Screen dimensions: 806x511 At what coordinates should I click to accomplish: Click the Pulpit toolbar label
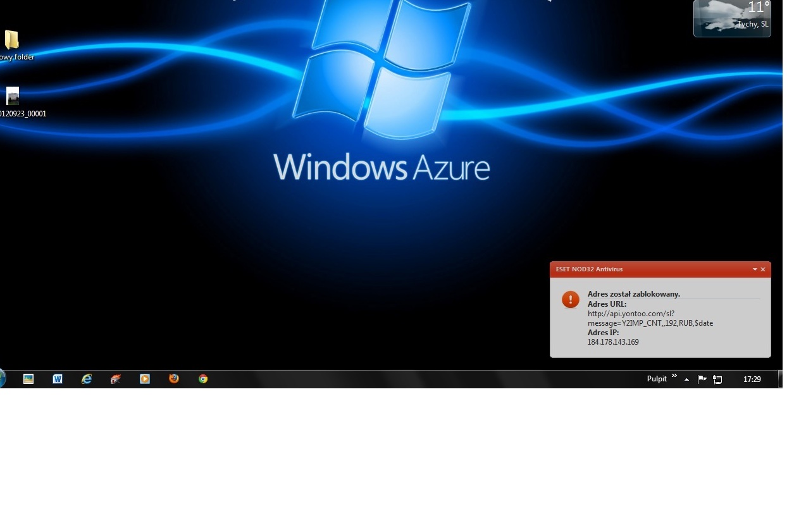657,379
